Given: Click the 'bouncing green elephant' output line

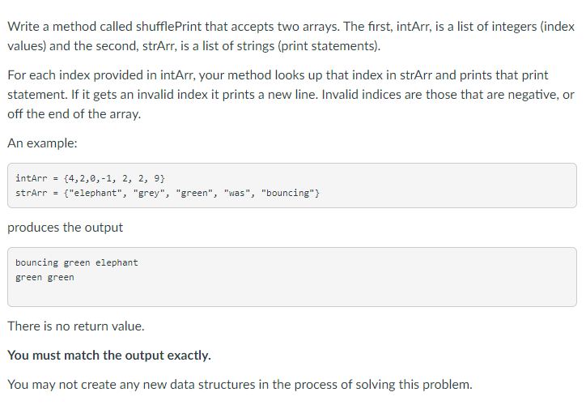Looking at the screenshot, I should tap(77, 263).
